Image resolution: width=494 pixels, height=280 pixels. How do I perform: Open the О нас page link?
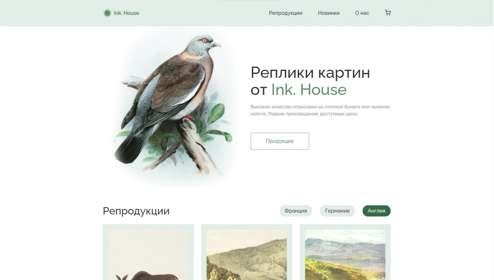[x=362, y=13]
